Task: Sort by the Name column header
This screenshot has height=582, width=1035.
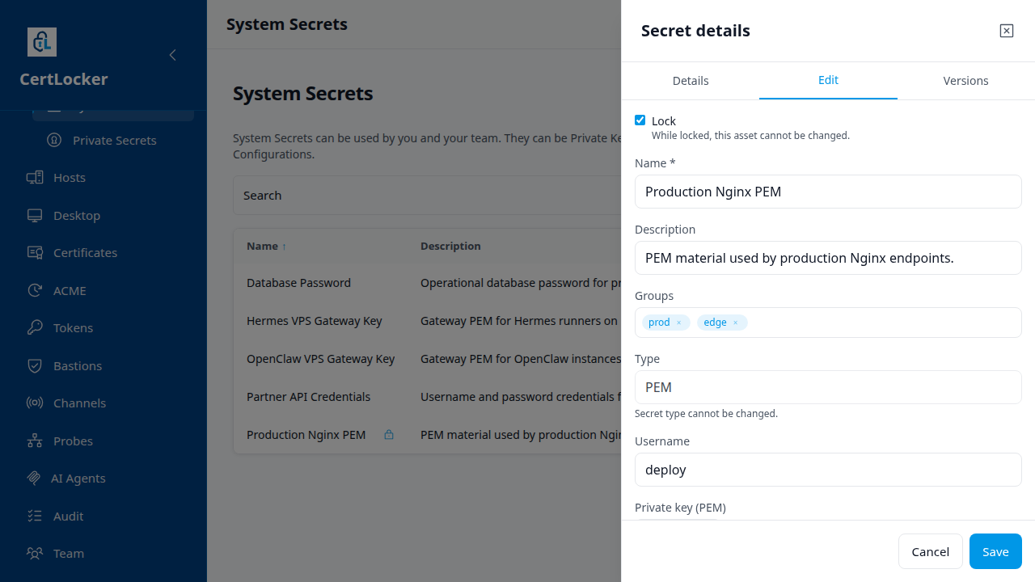Action: click(x=266, y=246)
